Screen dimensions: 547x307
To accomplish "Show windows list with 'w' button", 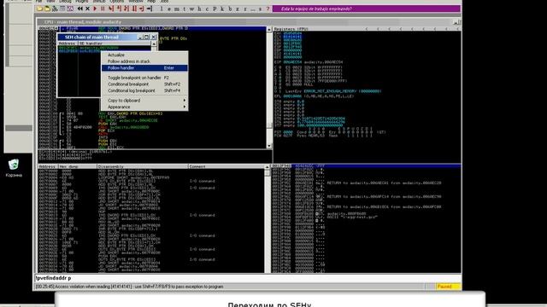I will coord(191,9).
